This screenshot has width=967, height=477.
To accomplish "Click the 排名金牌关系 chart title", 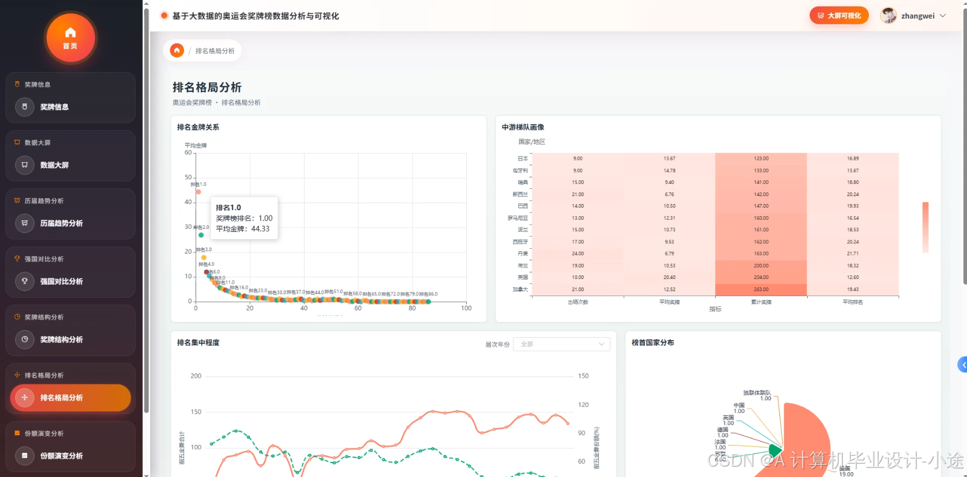I will point(198,127).
